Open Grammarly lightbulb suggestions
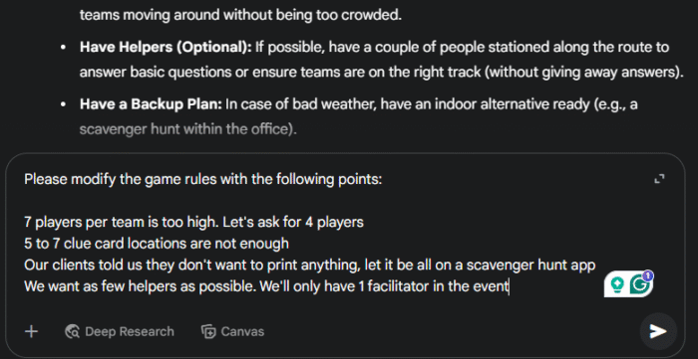The image size is (698, 359). 616,285
